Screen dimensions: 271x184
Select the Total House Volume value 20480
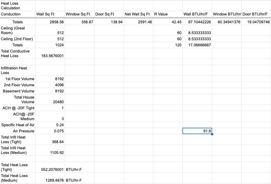point(50,99)
